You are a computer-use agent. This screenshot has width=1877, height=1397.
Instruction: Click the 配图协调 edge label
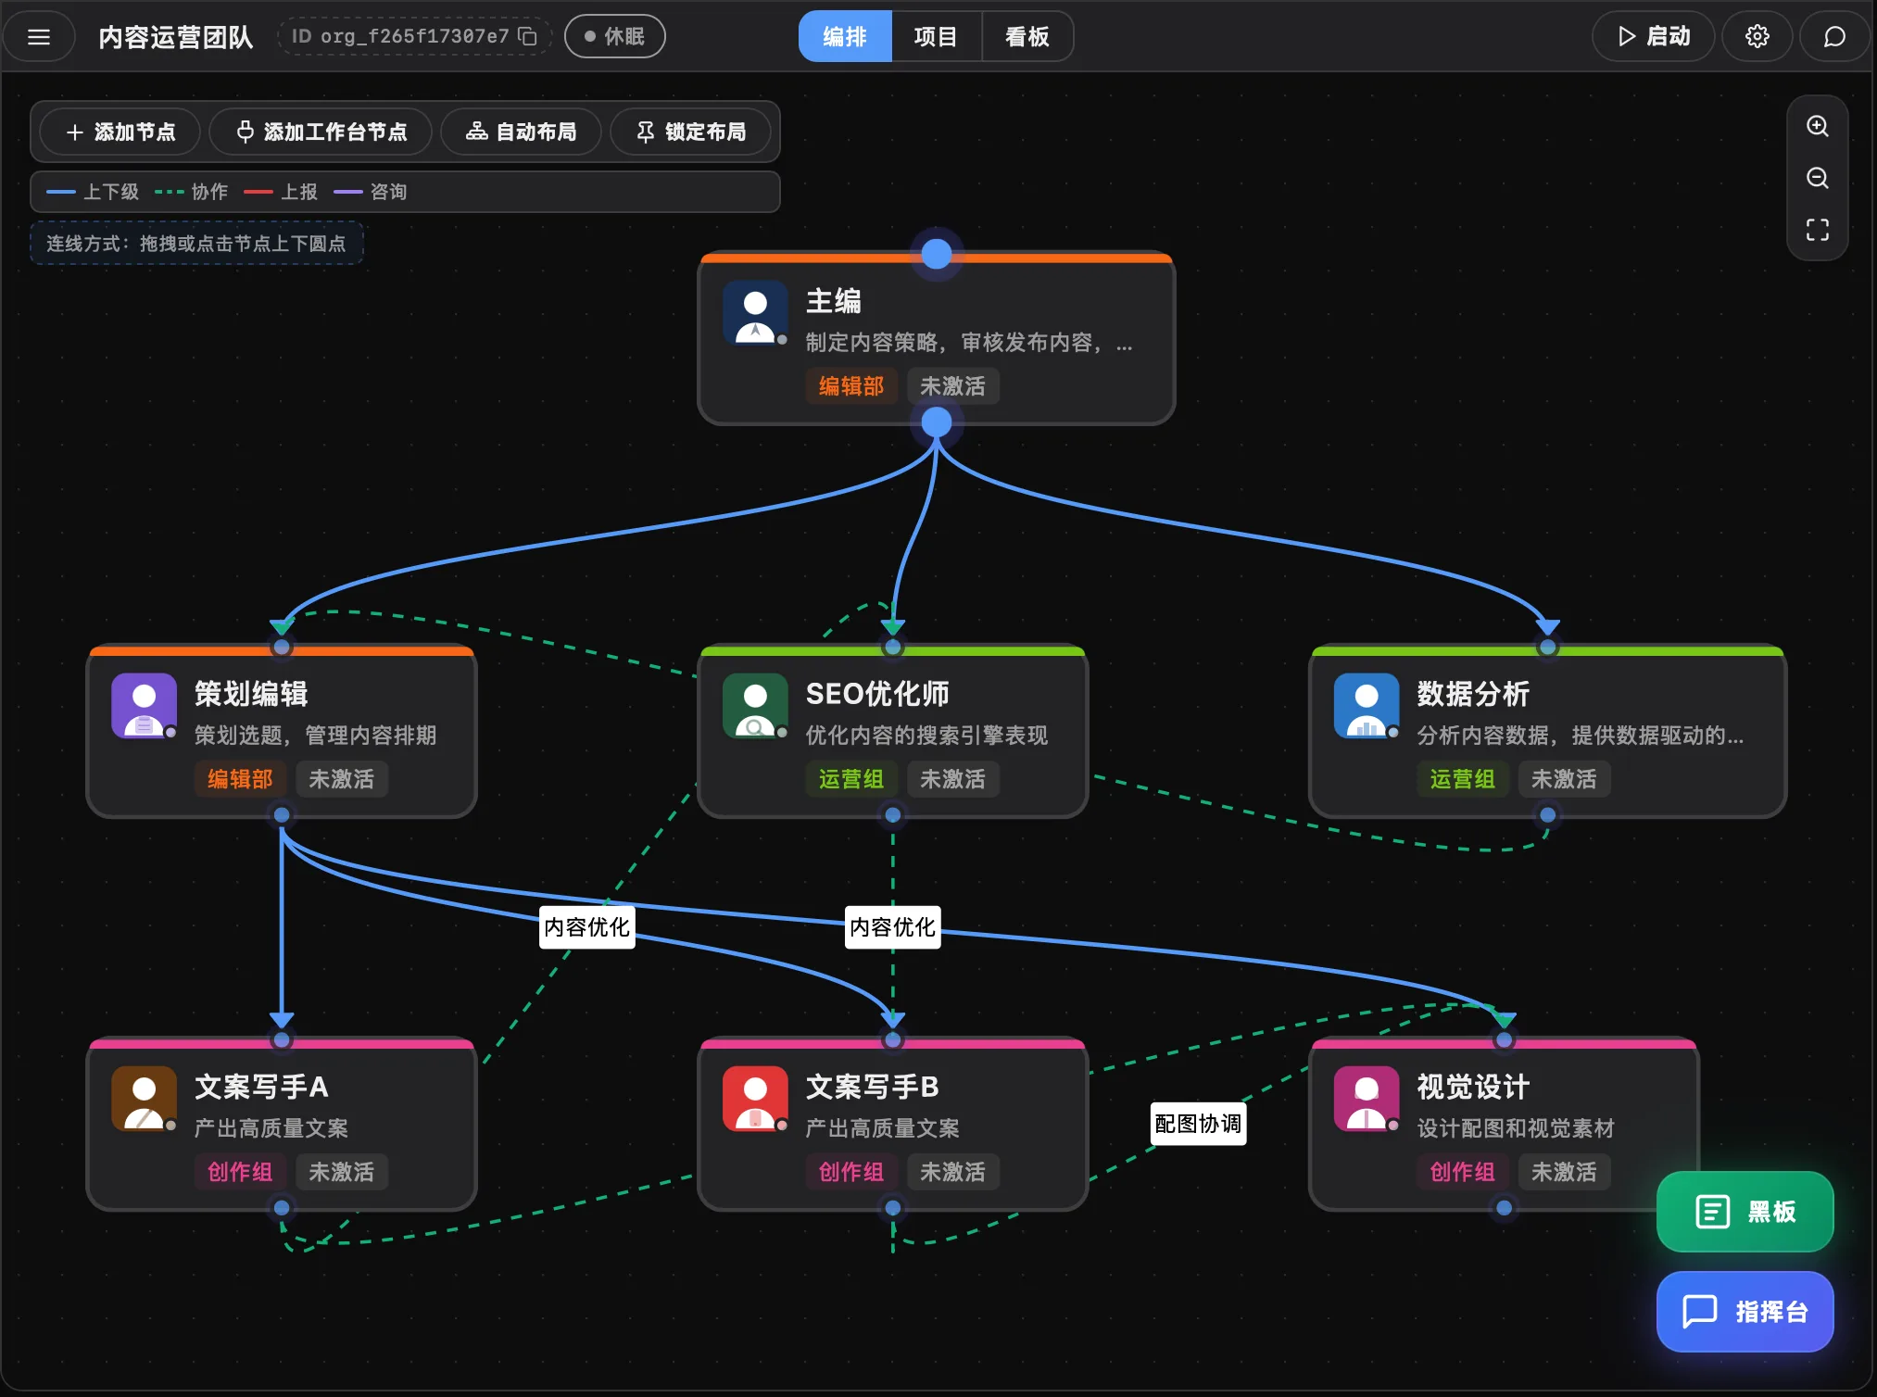click(1198, 1124)
